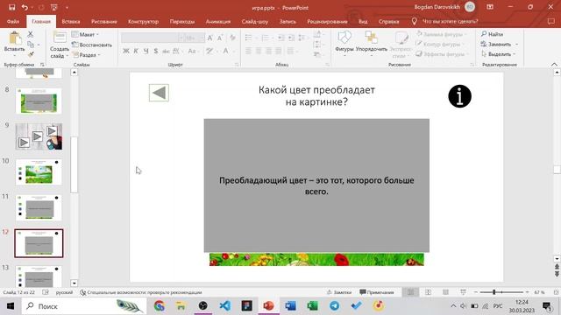Open Font dialog launcher in Шрифт group
Image resolution: width=561 pixels, height=315 pixels.
click(x=237, y=65)
